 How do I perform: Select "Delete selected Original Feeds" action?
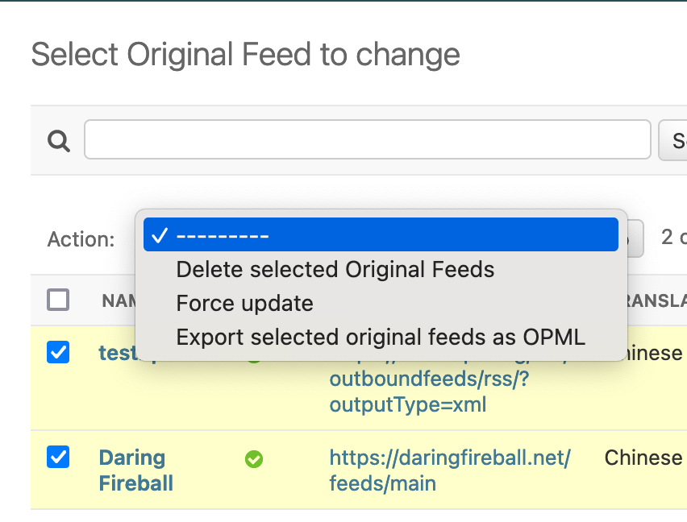pos(335,269)
